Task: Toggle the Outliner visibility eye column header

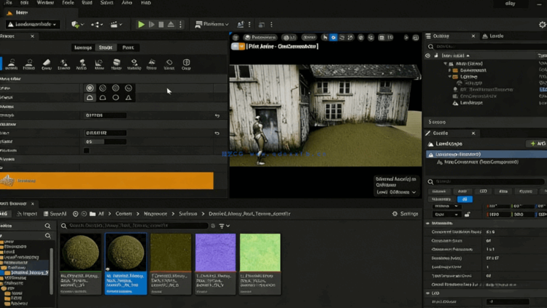Action: (x=427, y=55)
